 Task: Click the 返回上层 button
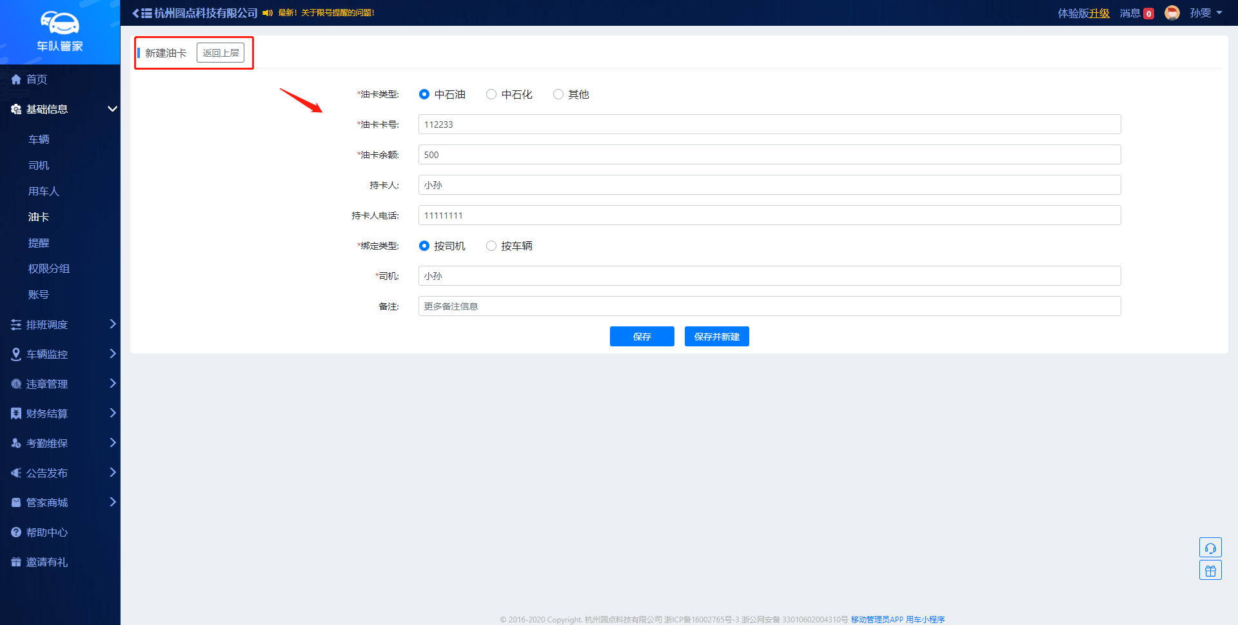221,53
